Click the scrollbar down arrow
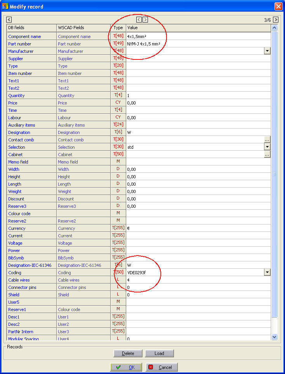 pos(274,337)
